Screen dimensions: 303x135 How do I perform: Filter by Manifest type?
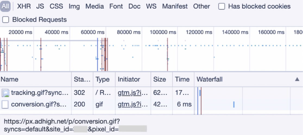click(175, 6)
